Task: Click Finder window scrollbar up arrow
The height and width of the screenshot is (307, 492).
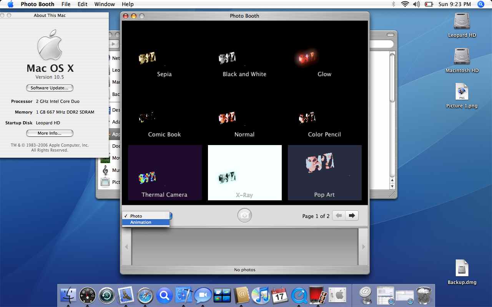Action: (x=392, y=180)
